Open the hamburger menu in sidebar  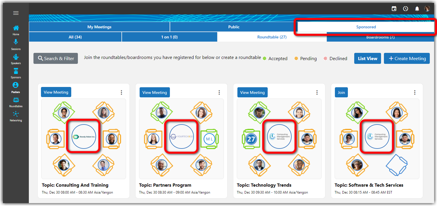[16, 13]
